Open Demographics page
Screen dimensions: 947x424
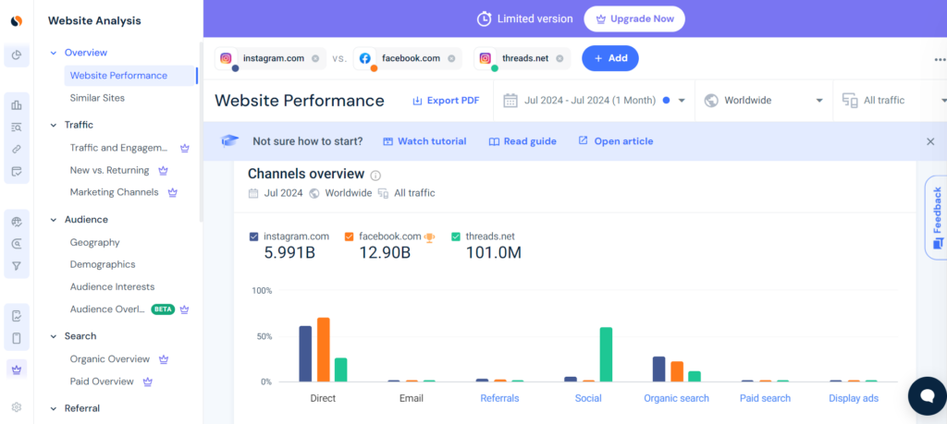click(103, 265)
